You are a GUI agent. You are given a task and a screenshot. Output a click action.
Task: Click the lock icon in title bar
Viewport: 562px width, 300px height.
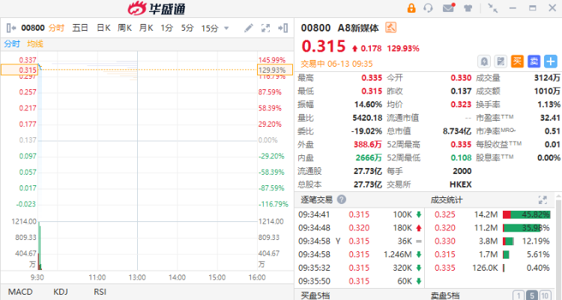tap(411, 8)
